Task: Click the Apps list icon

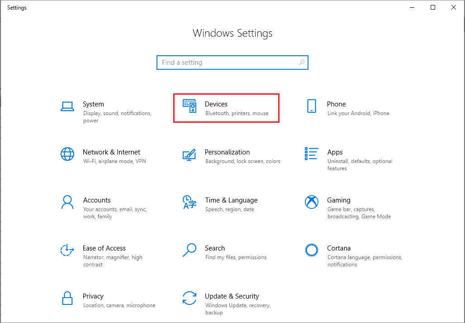Action: [311, 154]
